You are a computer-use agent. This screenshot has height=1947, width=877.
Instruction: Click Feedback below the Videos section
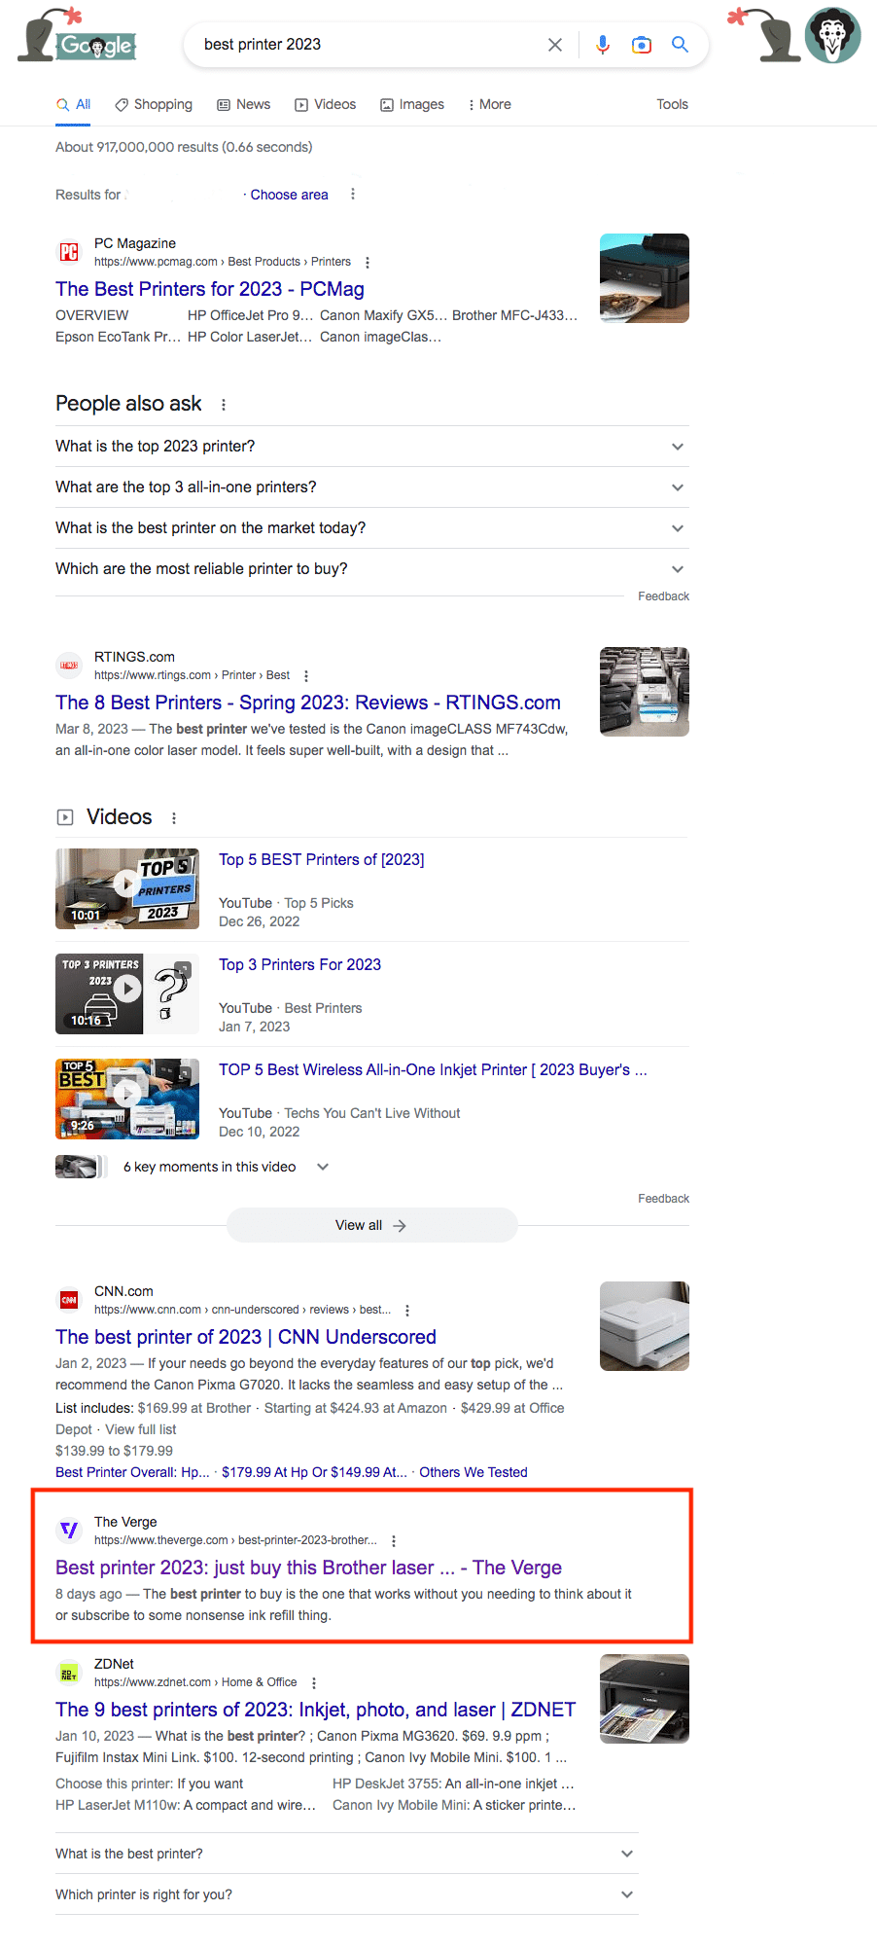663,1199
